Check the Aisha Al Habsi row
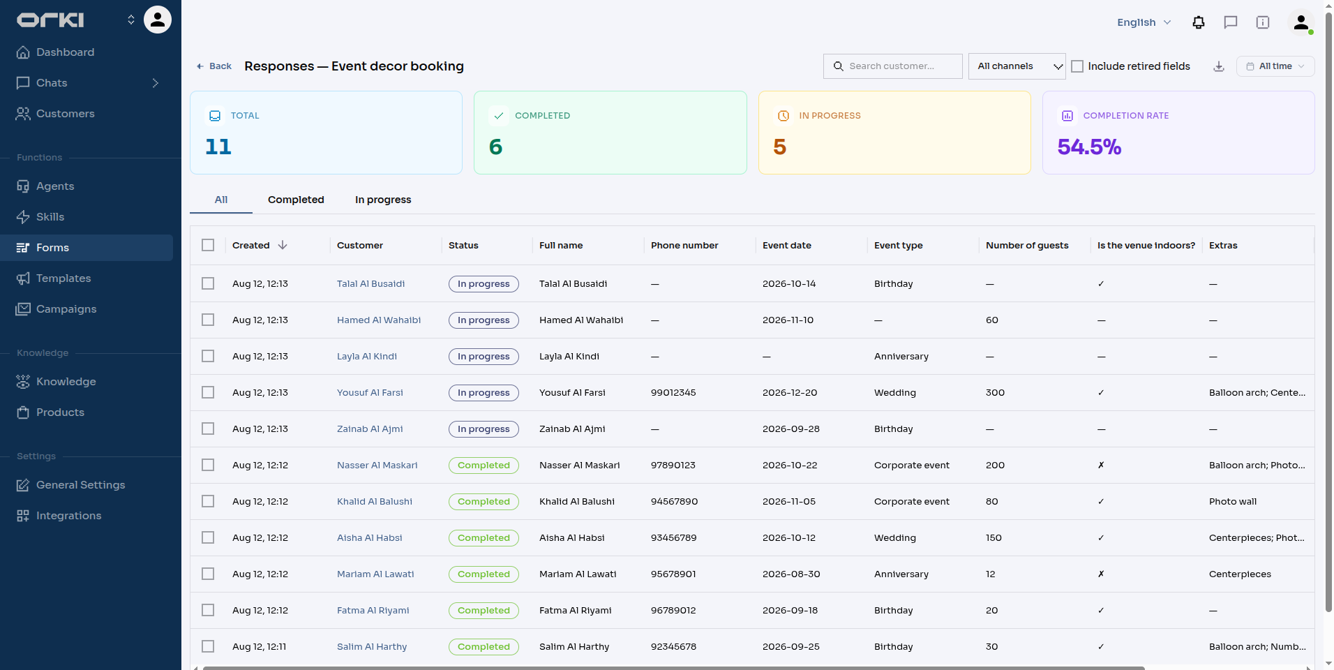Image resolution: width=1334 pixels, height=670 pixels. click(208, 537)
